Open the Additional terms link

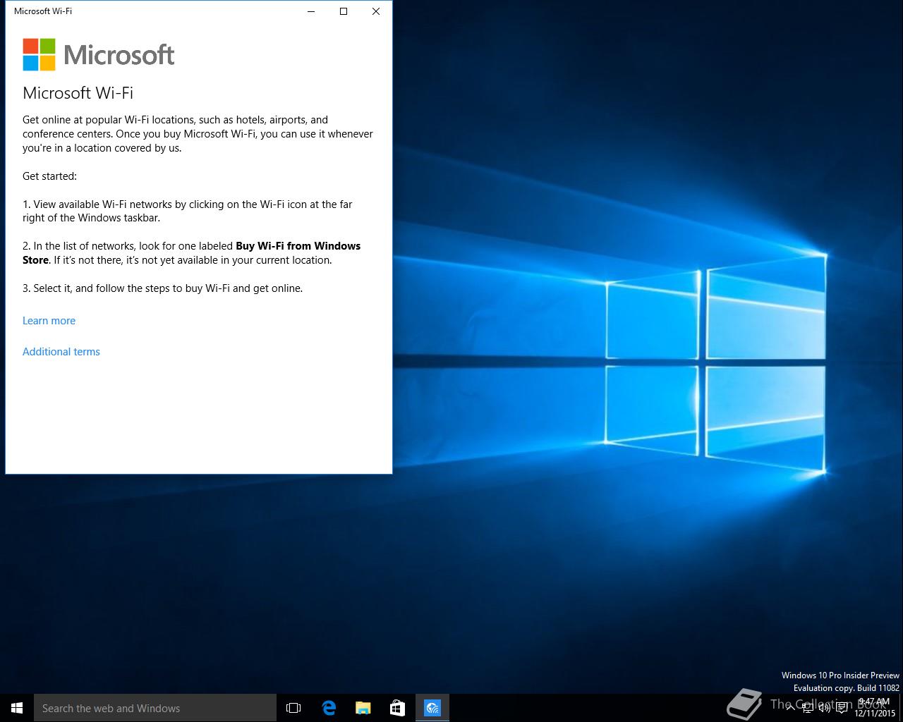point(61,352)
